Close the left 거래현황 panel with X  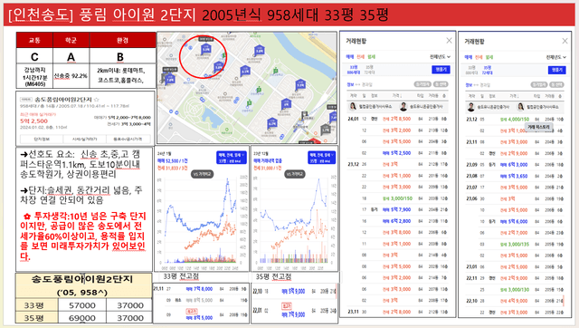point(449,41)
